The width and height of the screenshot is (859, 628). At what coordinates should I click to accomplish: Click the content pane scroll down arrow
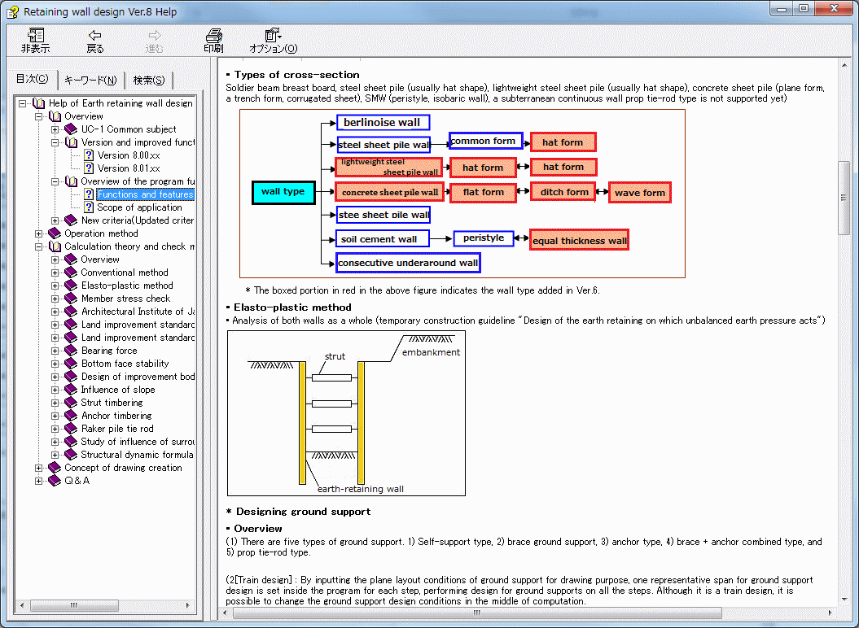844,600
